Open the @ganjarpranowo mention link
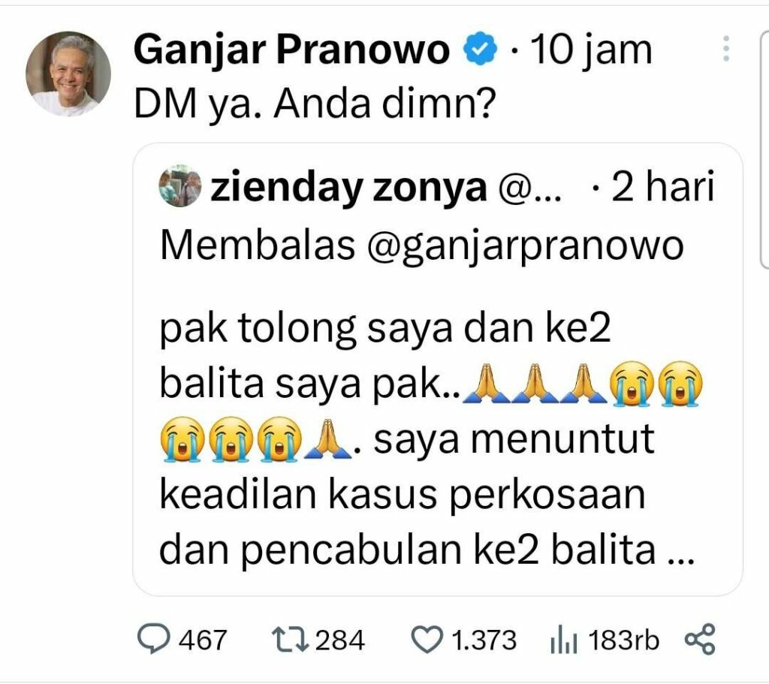 click(525, 246)
